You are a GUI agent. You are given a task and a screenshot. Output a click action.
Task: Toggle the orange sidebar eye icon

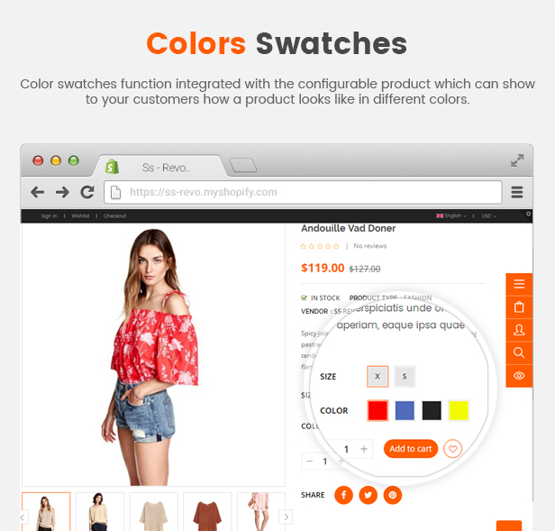(x=519, y=376)
